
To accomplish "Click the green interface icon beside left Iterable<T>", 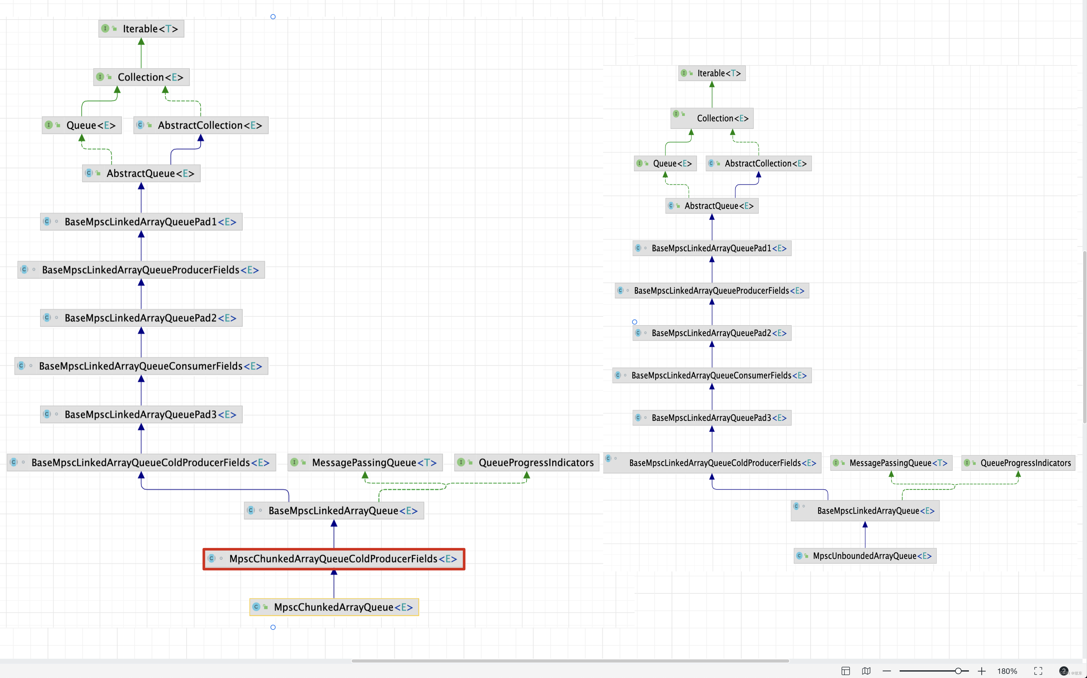I will pyautogui.click(x=105, y=28).
